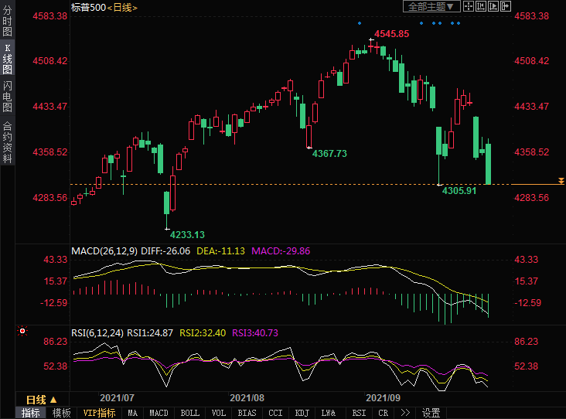Switch to the 闪电图 side tab
The height and width of the screenshot is (419, 566).
pyautogui.click(x=7, y=96)
